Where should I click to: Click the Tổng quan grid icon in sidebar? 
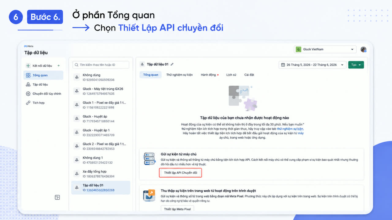point(28,75)
